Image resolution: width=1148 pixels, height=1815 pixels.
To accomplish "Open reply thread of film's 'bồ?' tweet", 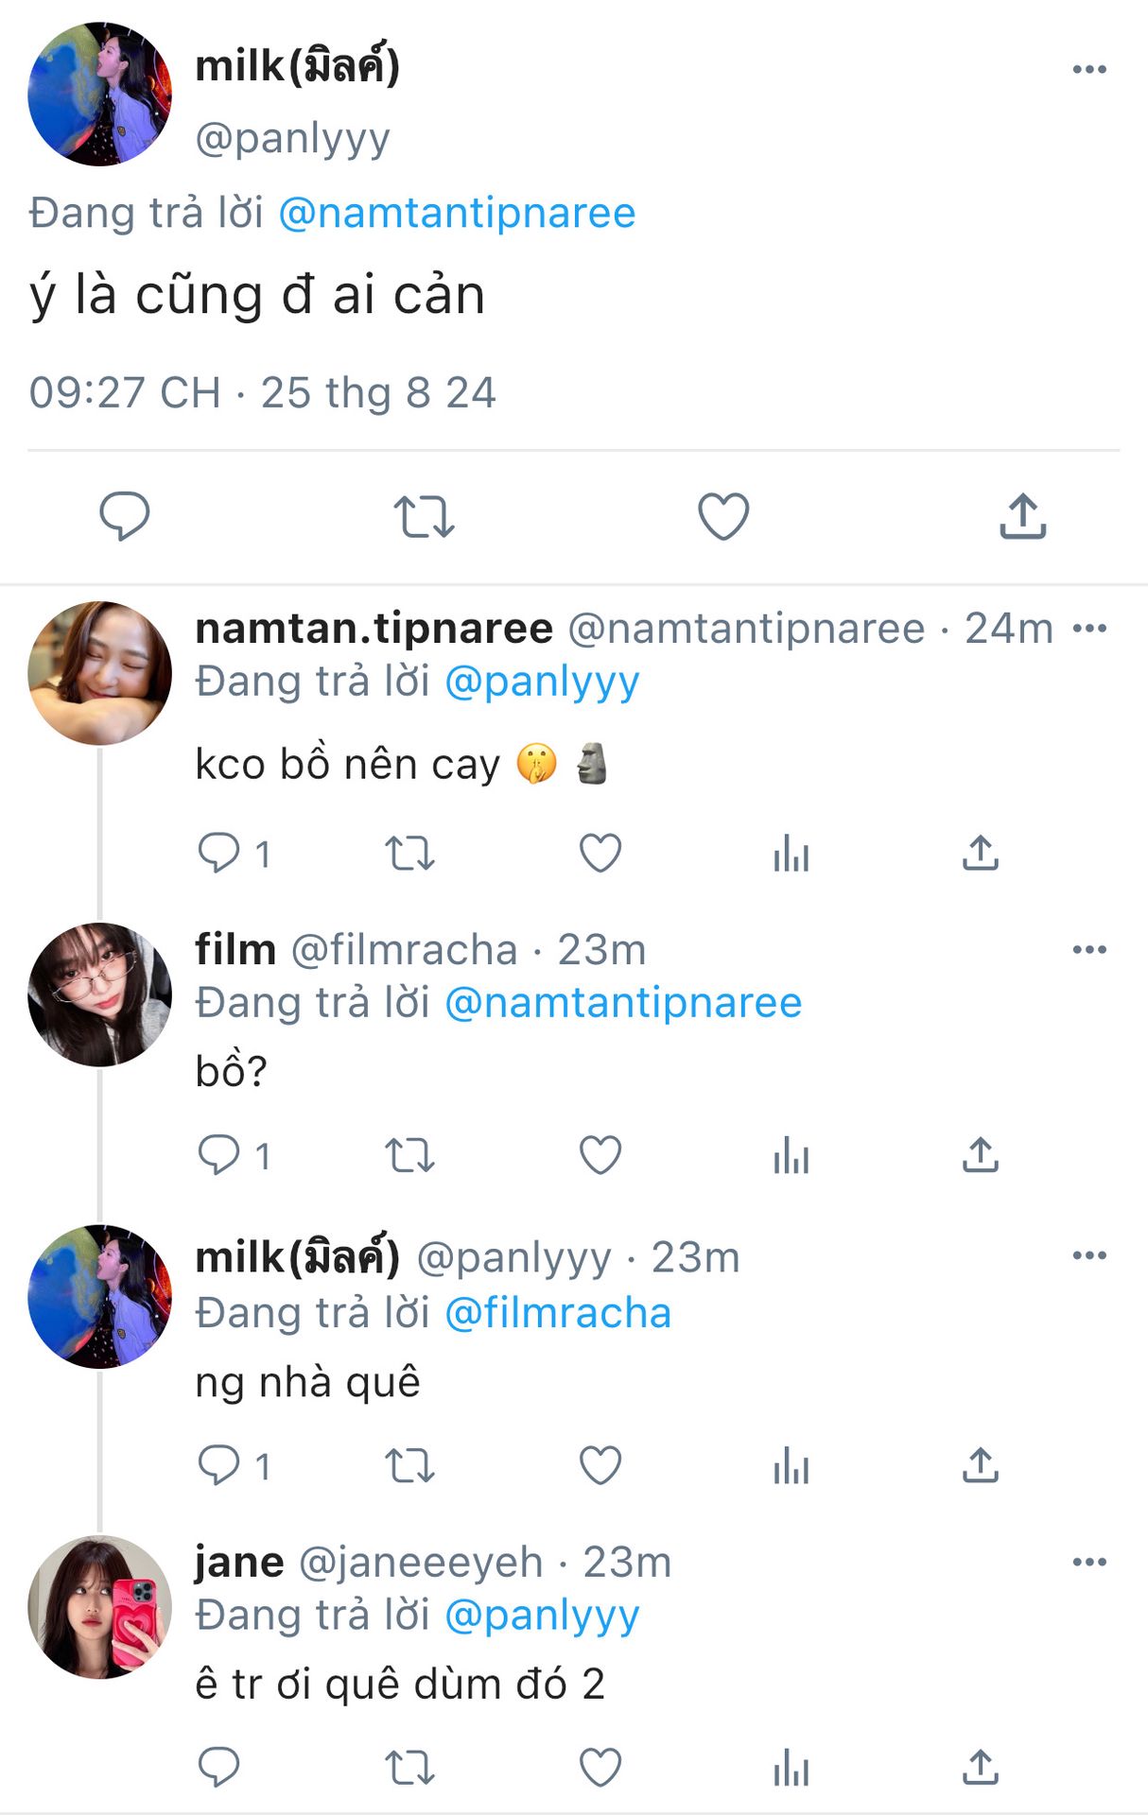I will click(x=234, y=1155).
